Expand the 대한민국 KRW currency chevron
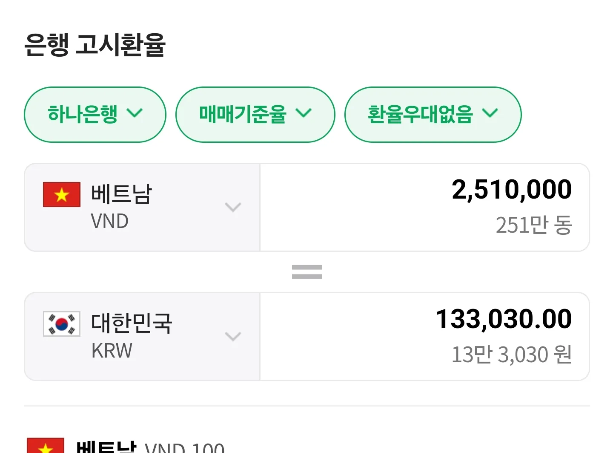Viewport: 613px width, 453px height. pyautogui.click(x=233, y=336)
